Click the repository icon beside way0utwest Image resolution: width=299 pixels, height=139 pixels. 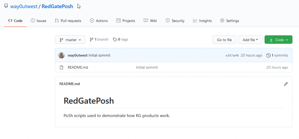click(x=6, y=6)
